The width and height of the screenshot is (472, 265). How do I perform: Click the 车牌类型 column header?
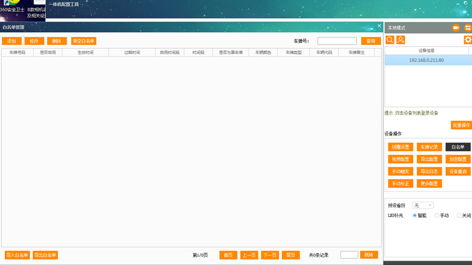pos(293,52)
